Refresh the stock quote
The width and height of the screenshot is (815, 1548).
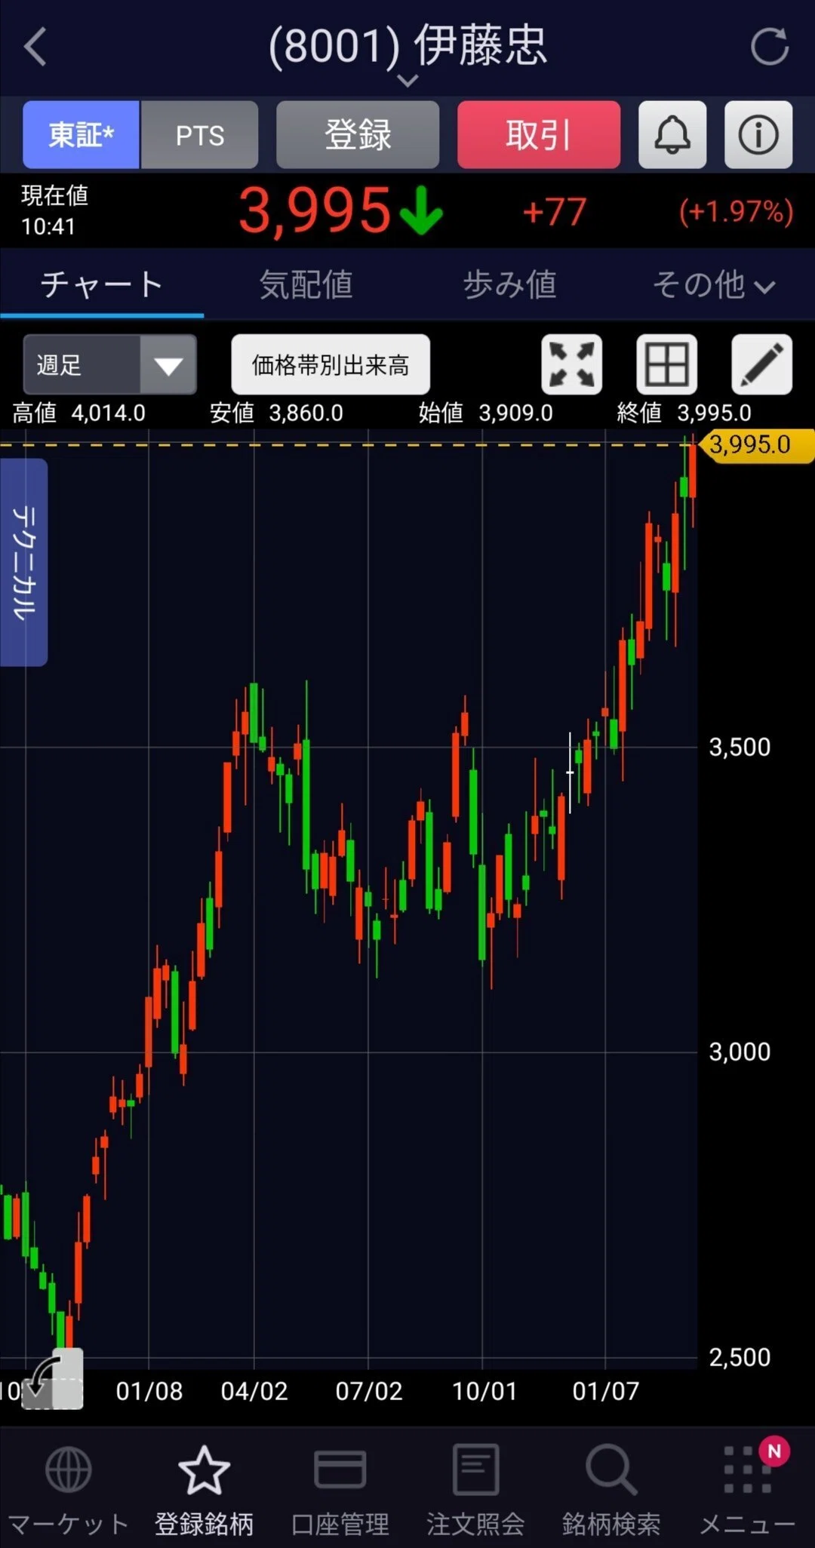coord(770,47)
